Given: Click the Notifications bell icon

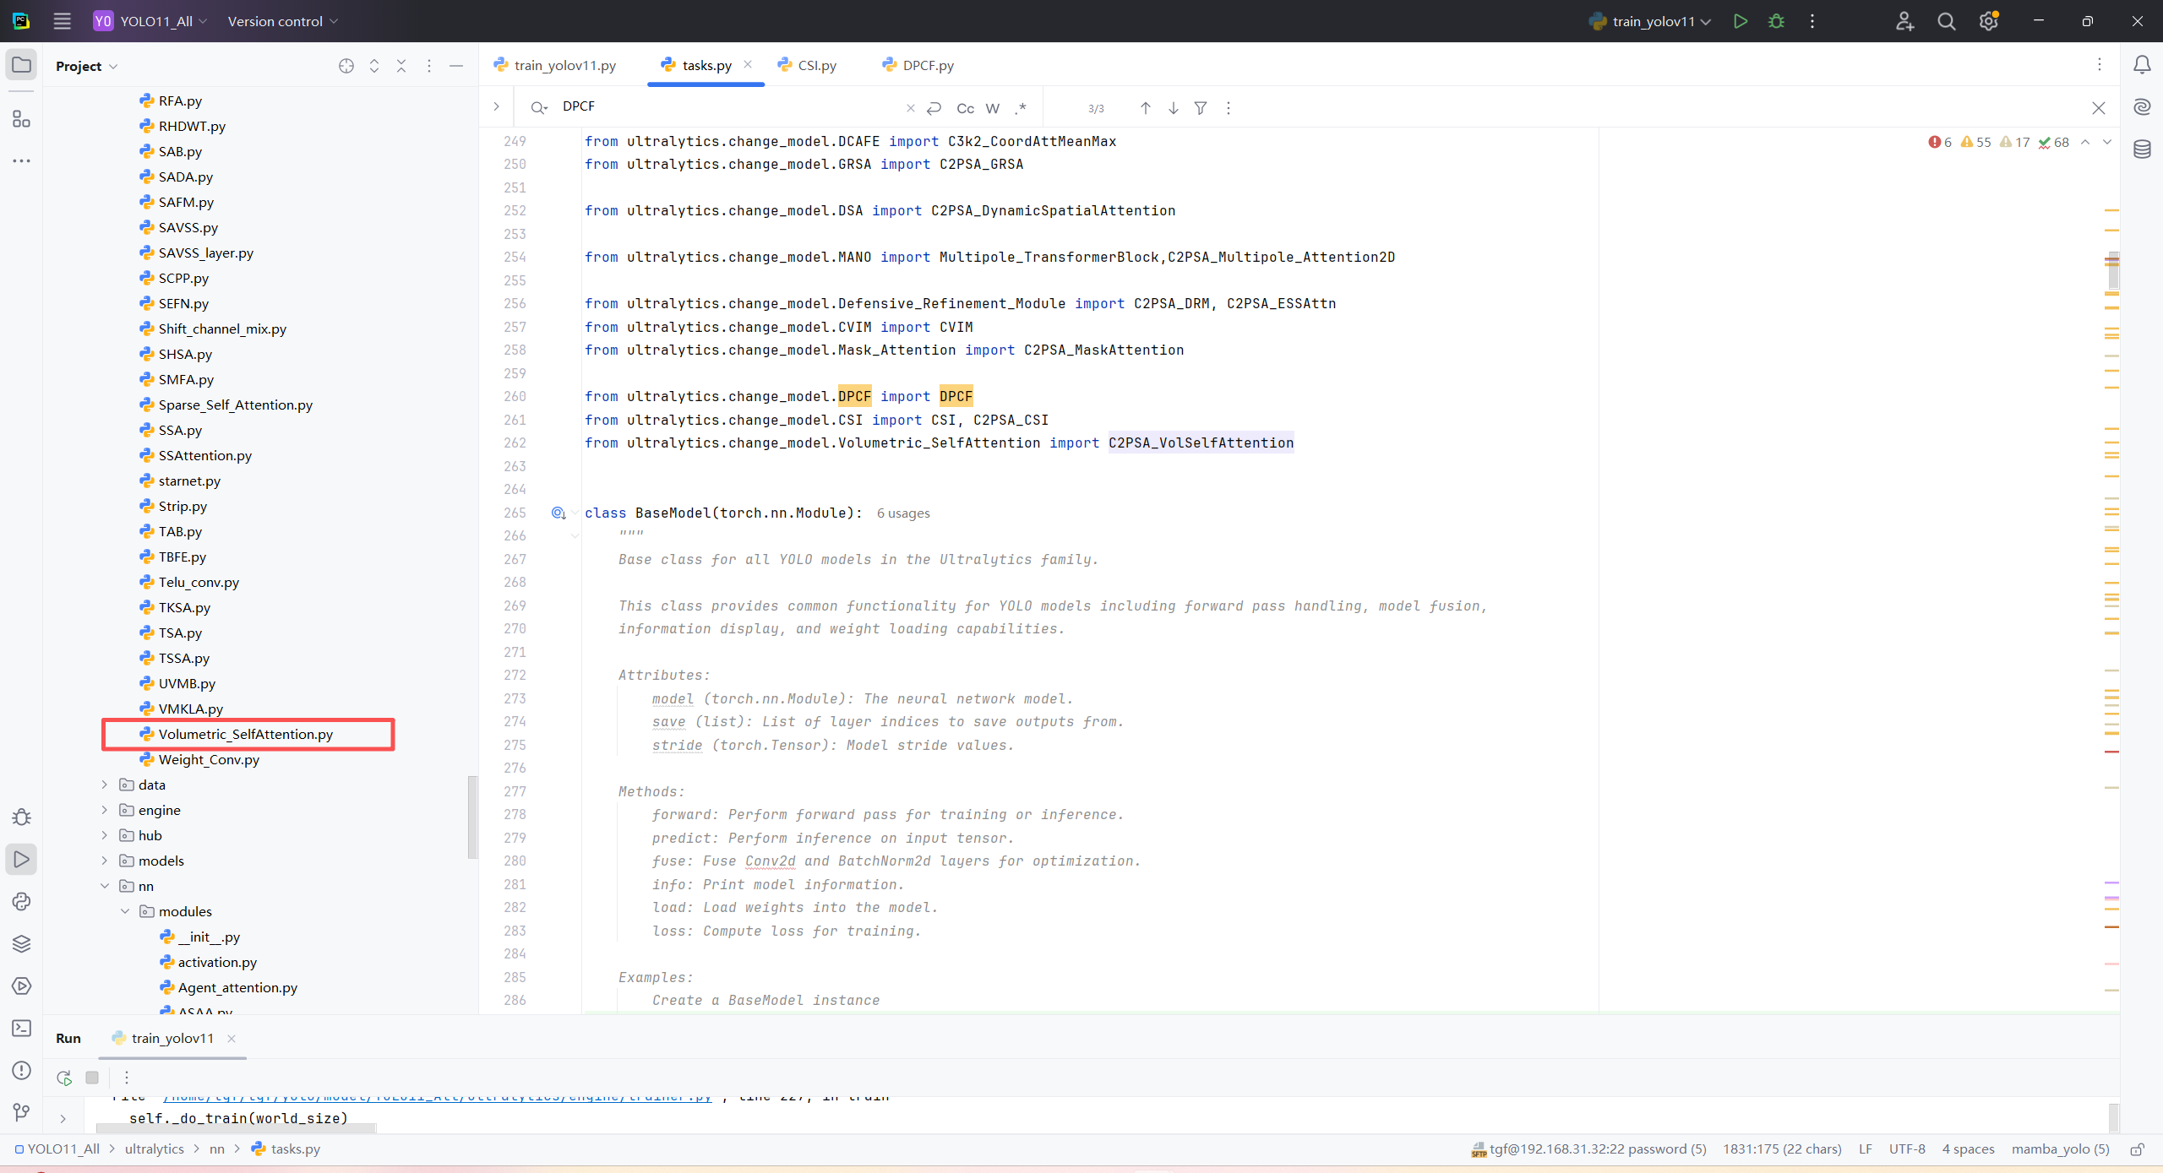Looking at the screenshot, I should [2142, 65].
